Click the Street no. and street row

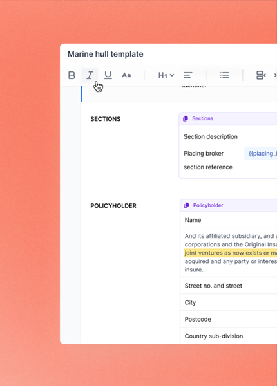pos(229,286)
